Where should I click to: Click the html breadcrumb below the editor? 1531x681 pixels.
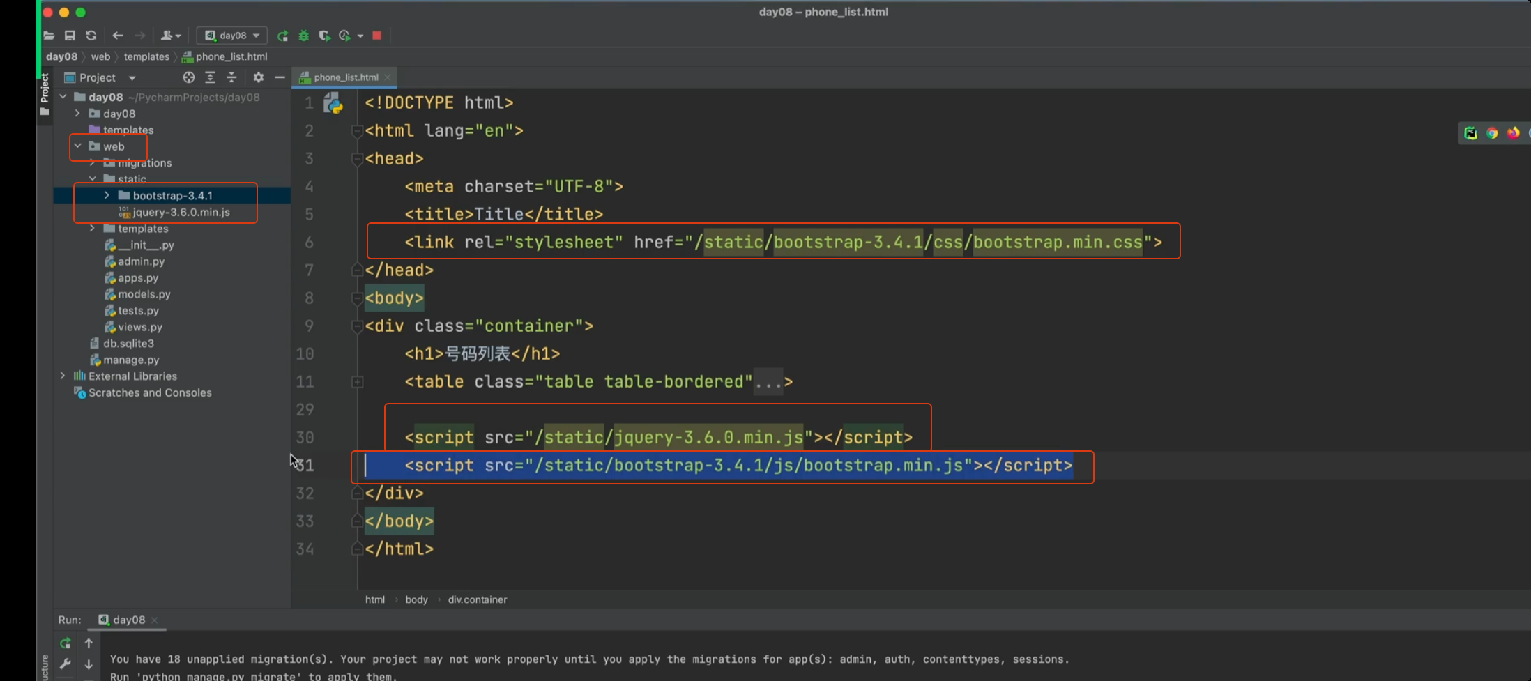click(x=375, y=599)
